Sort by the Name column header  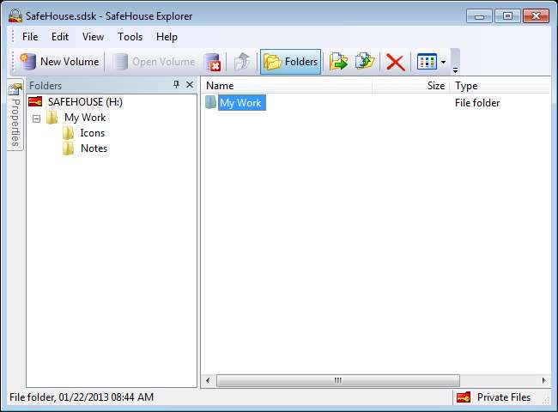(288, 86)
